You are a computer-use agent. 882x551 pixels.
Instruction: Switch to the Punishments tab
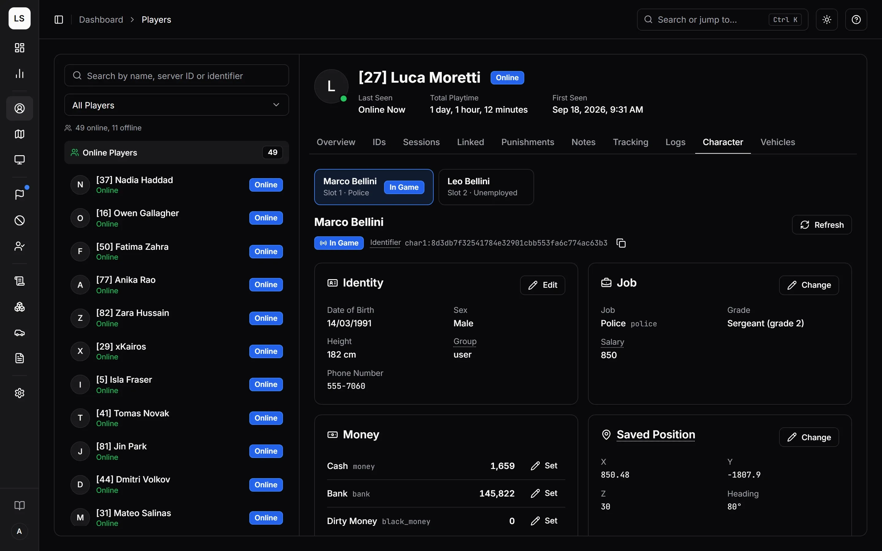(x=527, y=142)
